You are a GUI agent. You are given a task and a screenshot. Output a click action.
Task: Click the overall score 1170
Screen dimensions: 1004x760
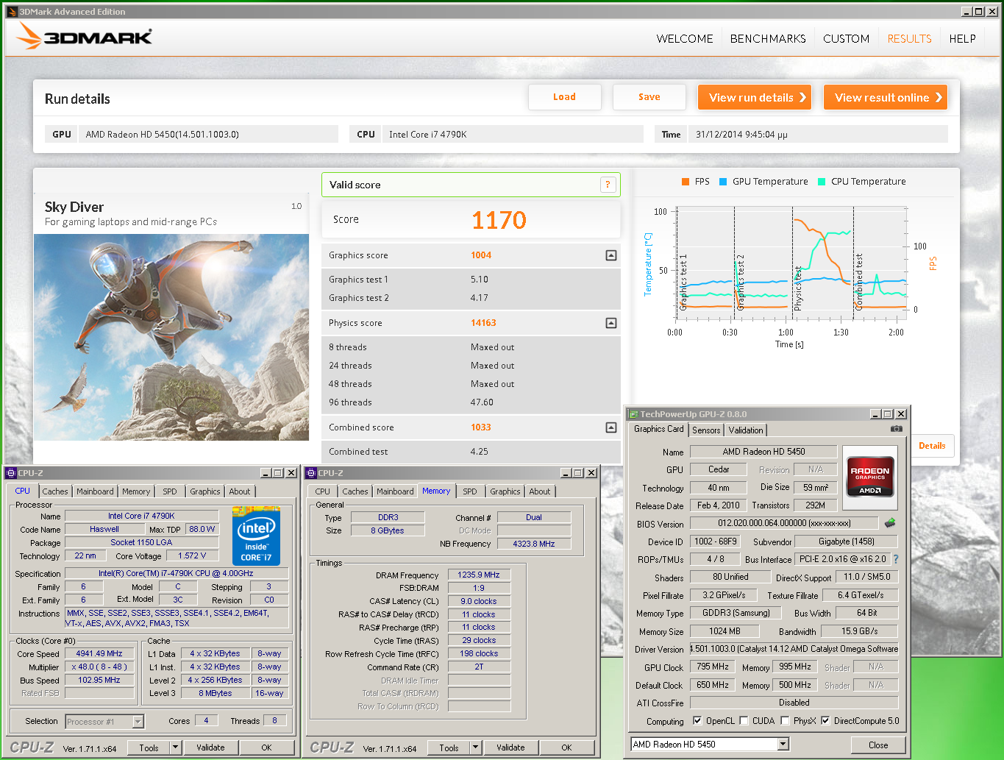coord(499,220)
